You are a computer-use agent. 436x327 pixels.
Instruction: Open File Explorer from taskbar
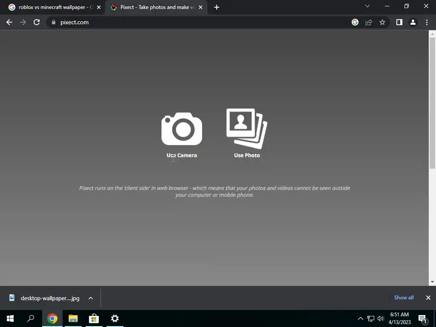coord(73,318)
